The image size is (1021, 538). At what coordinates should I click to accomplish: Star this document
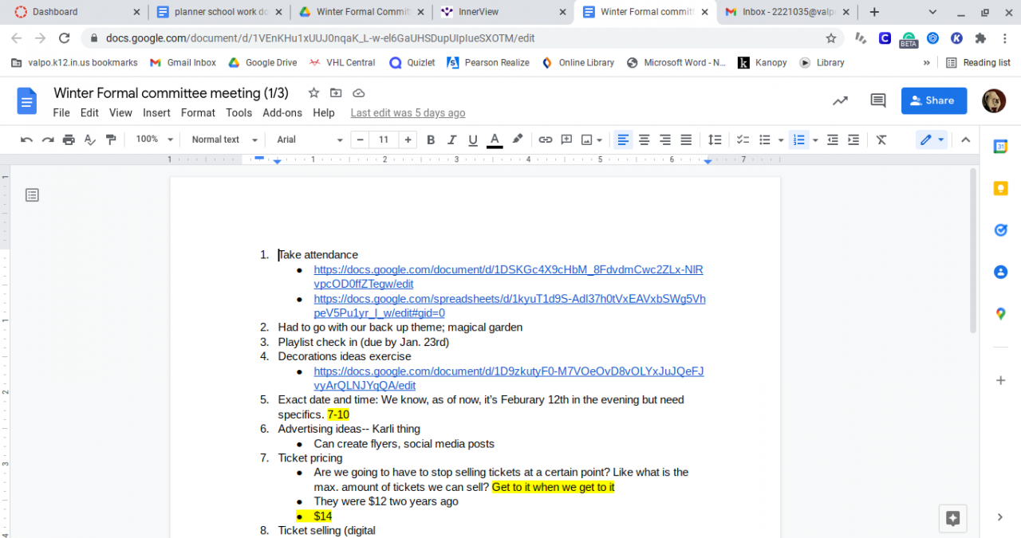click(313, 93)
